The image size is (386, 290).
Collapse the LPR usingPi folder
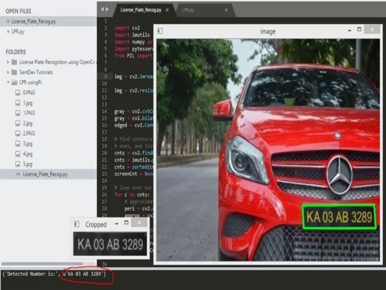(x=8, y=83)
